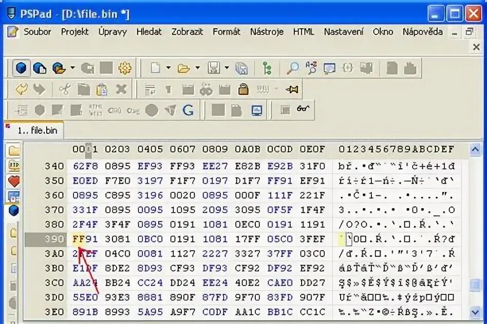Image resolution: width=487 pixels, height=324 pixels.
Task: Click the blue cube project sidebar icon
Action: pyautogui.click(x=13, y=211)
